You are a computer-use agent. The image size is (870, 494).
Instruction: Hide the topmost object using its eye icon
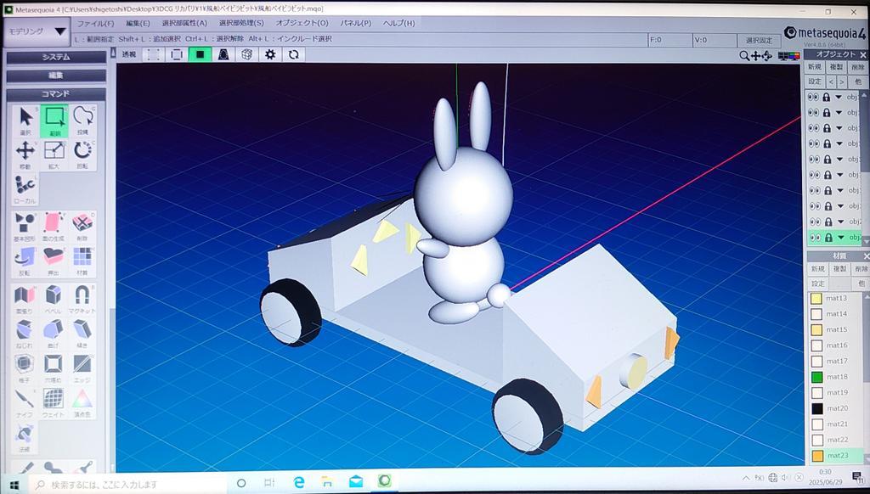tap(813, 97)
